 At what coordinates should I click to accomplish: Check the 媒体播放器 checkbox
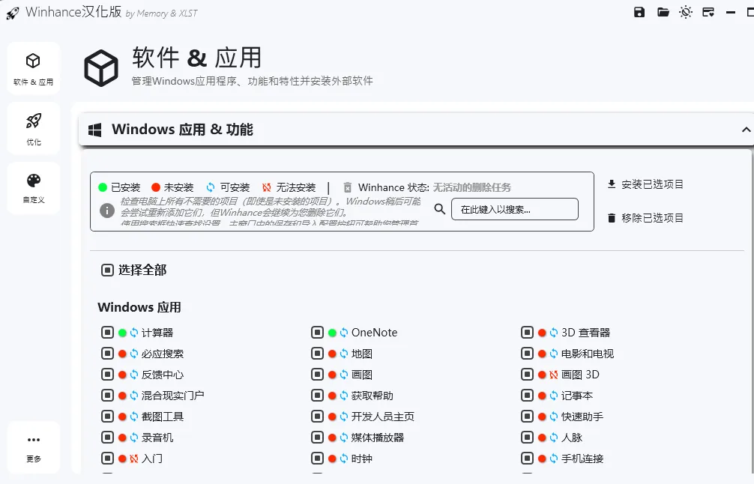click(x=317, y=438)
